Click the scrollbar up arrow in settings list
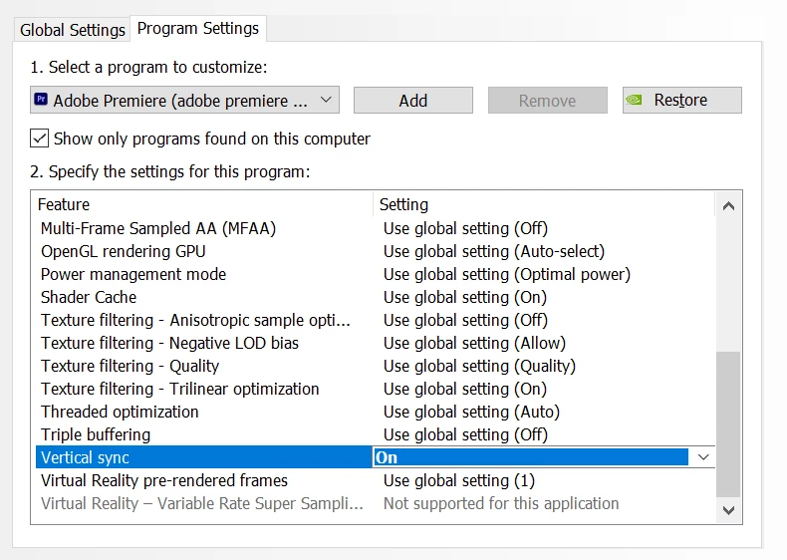The height and width of the screenshot is (560, 787). tap(728, 206)
